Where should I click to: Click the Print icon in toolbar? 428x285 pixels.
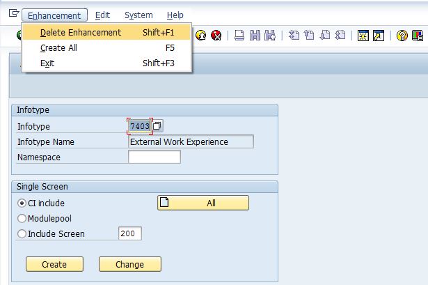pos(239,36)
